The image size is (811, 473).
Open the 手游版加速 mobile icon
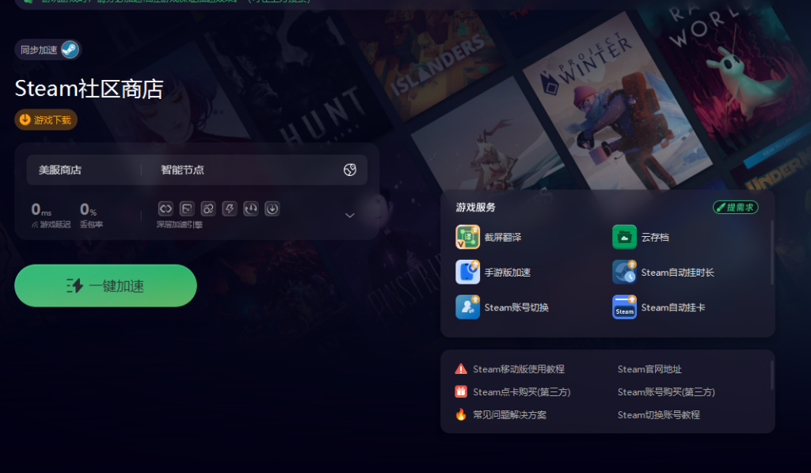467,273
